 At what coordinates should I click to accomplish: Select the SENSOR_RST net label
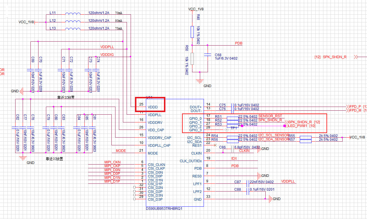(270, 116)
